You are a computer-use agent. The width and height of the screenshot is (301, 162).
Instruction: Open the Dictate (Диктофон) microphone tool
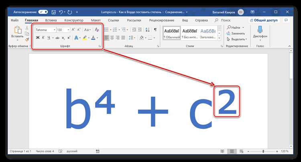point(260,33)
